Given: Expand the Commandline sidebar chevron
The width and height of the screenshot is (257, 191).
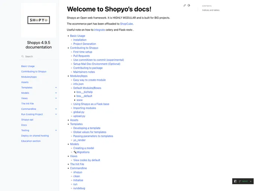Looking at the screenshot, I should click(x=56, y=109).
